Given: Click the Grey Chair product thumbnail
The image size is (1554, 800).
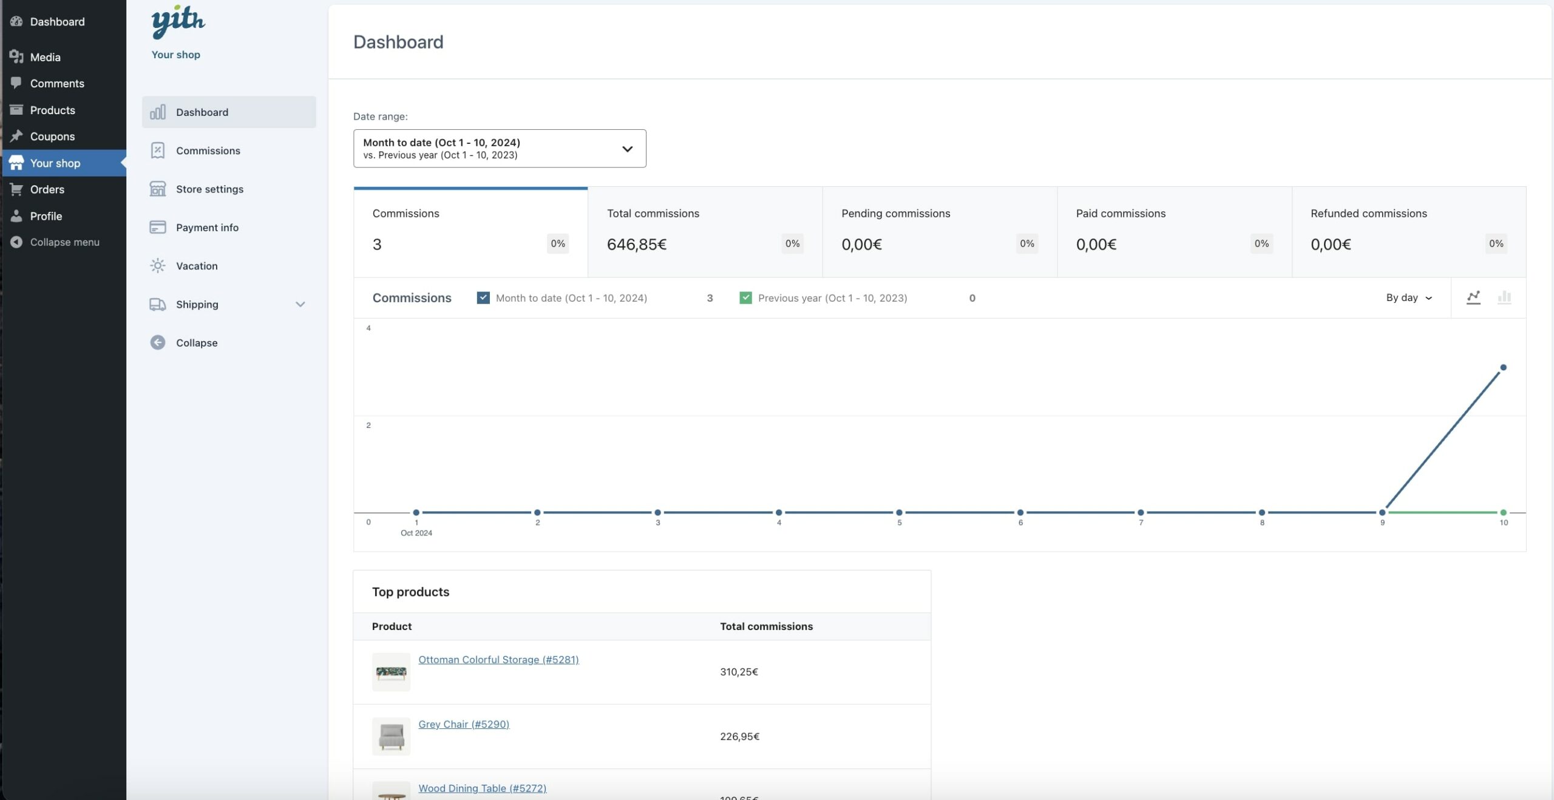Looking at the screenshot, I should [x=391, y=736].
